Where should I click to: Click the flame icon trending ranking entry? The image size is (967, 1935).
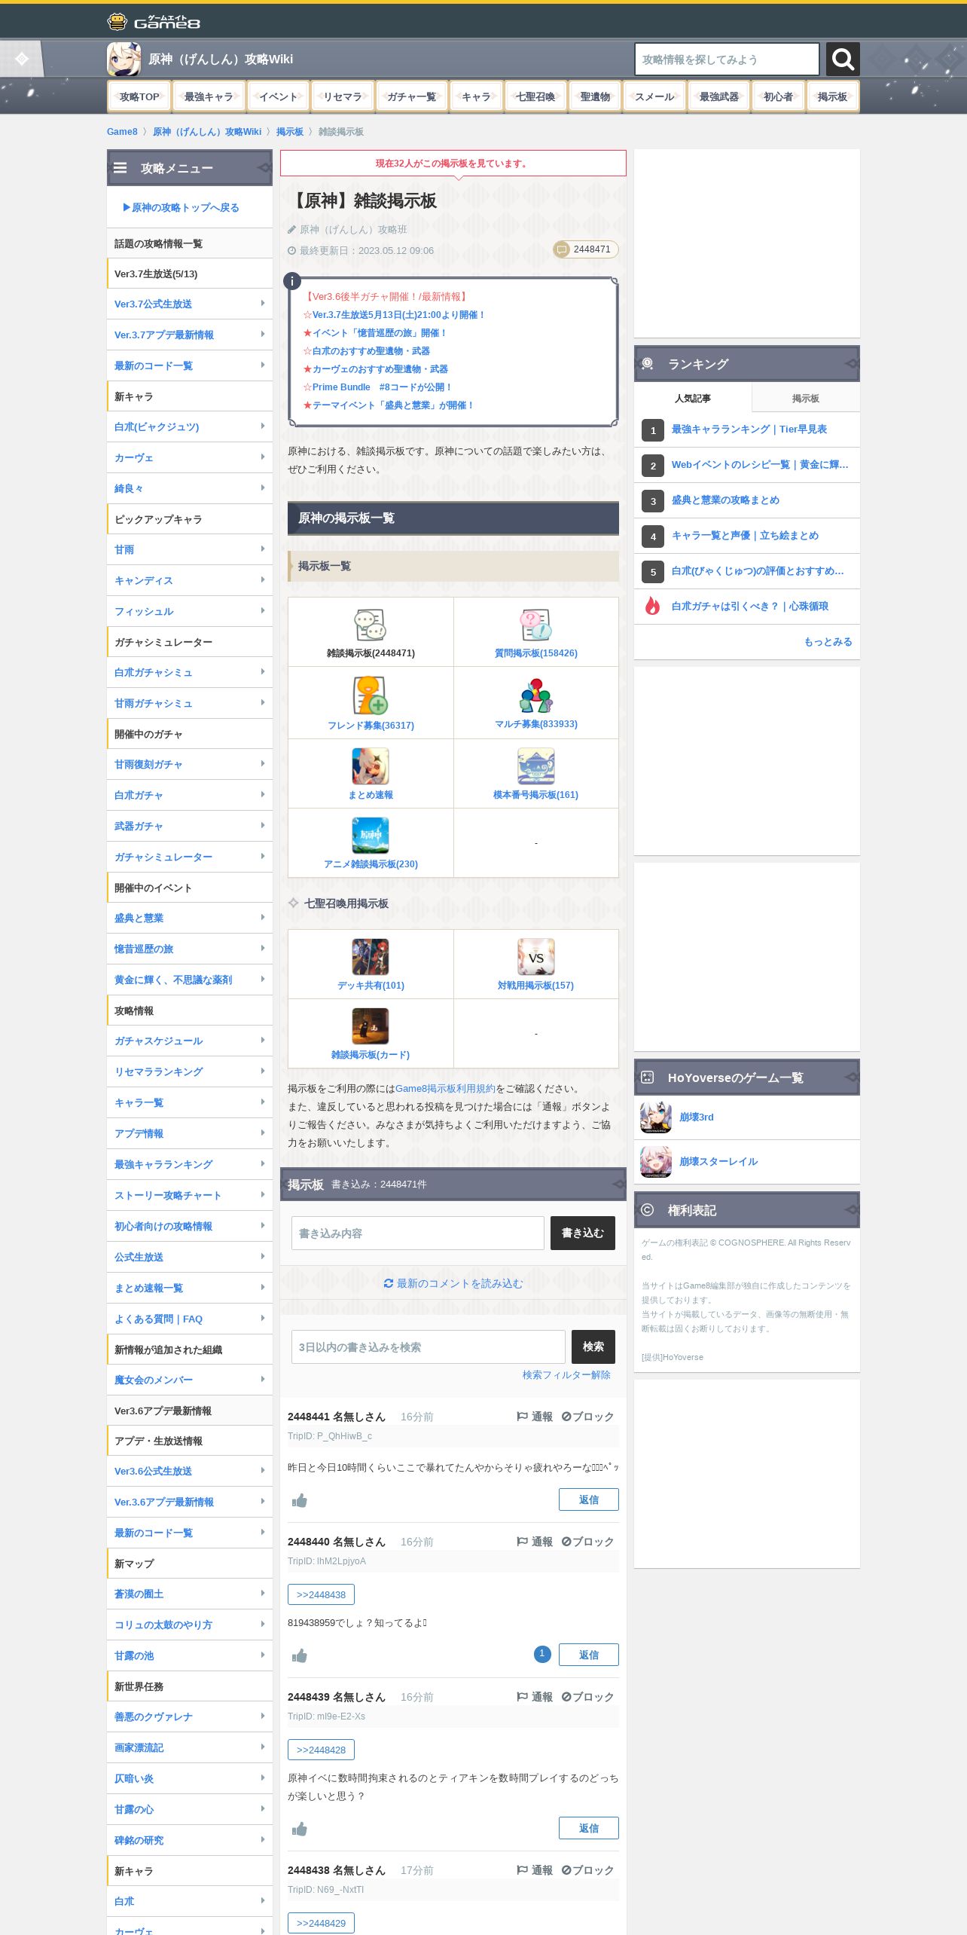652,606
